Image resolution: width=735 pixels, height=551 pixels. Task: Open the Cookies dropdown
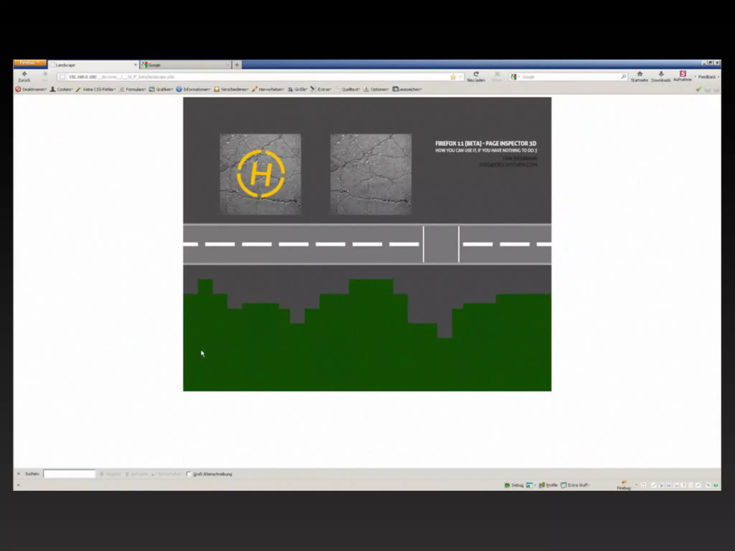pos(61,89)
